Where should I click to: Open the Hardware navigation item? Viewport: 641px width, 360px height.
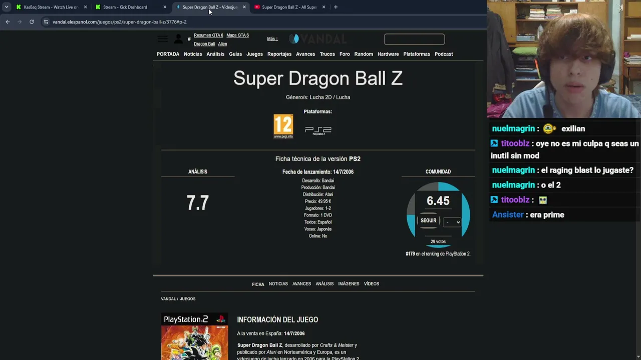point(388,54)
